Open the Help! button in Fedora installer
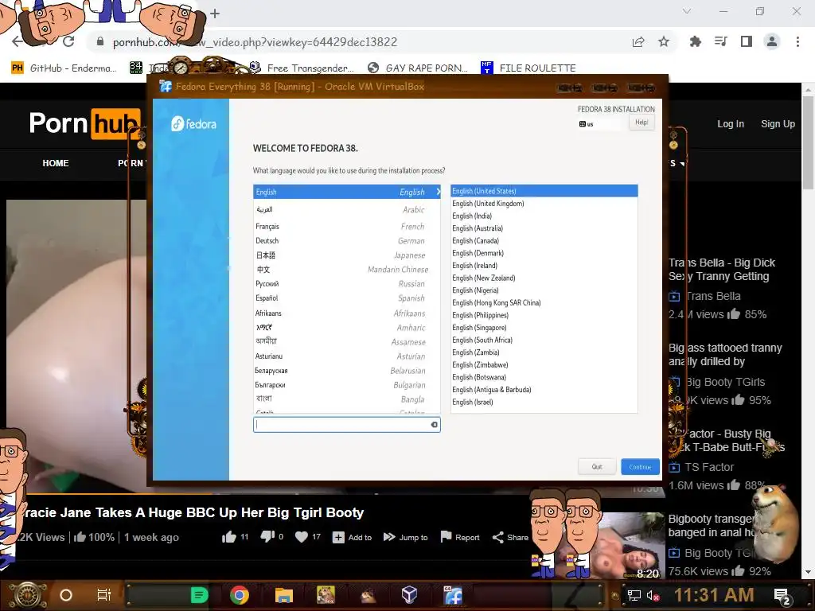This screenshot has height=611, width=815. tap(641, 122)
